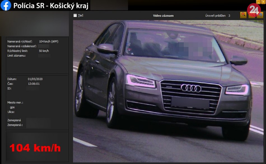Click the zoom out magnifier icon
The width and height of the screenshot is (266, 164).
[252, 15]
